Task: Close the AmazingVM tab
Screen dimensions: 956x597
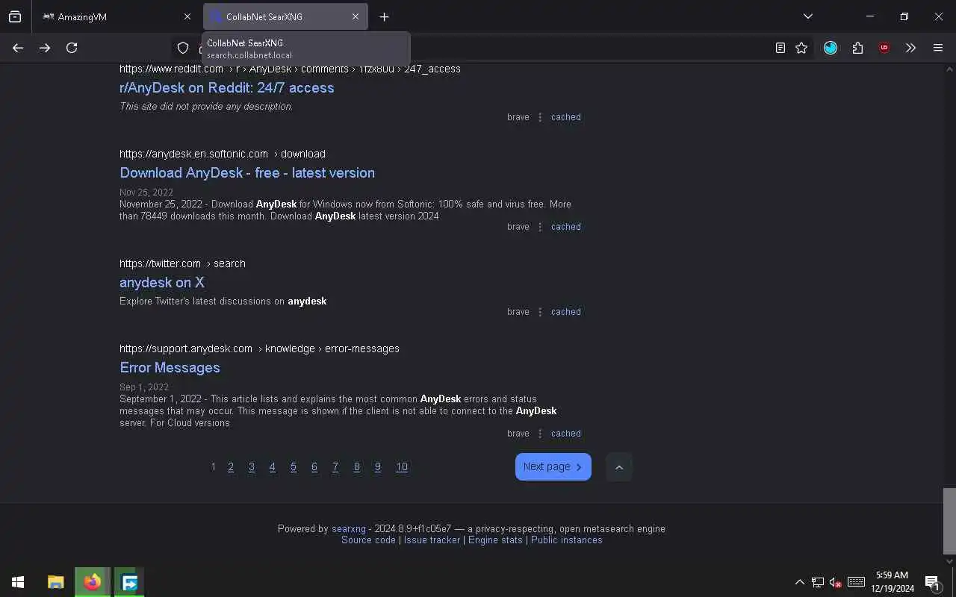Action: pyautogui.click(x=187, y=16)
